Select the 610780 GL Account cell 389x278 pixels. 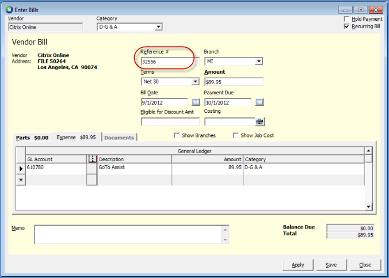click(56, 169)
